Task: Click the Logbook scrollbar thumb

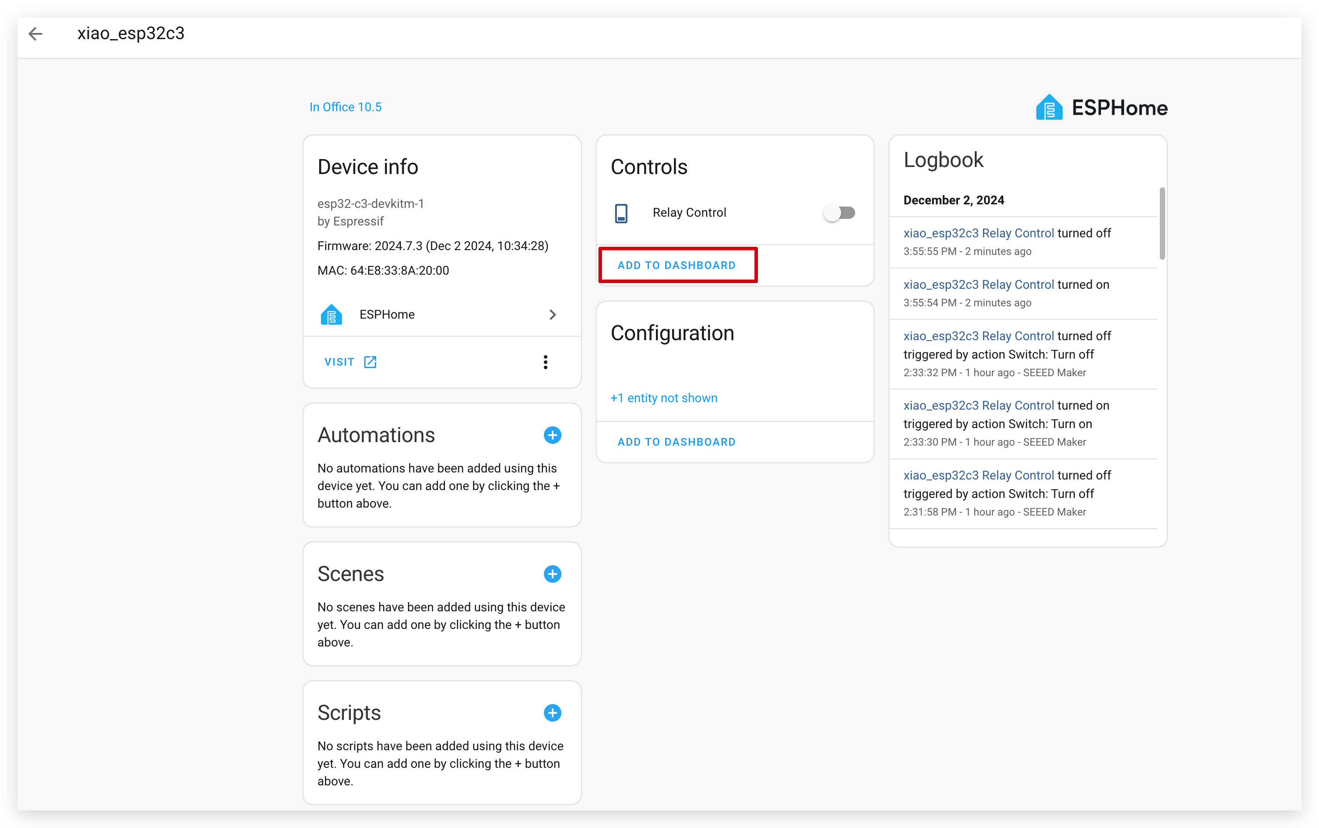Action: [1162, 223]
